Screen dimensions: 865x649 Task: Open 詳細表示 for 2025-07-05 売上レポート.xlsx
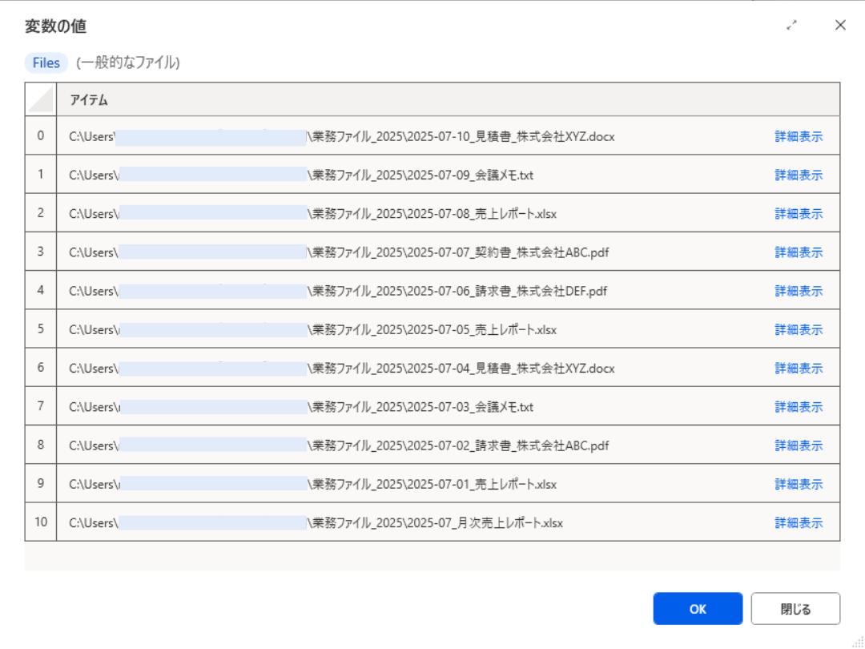point(799,329)
